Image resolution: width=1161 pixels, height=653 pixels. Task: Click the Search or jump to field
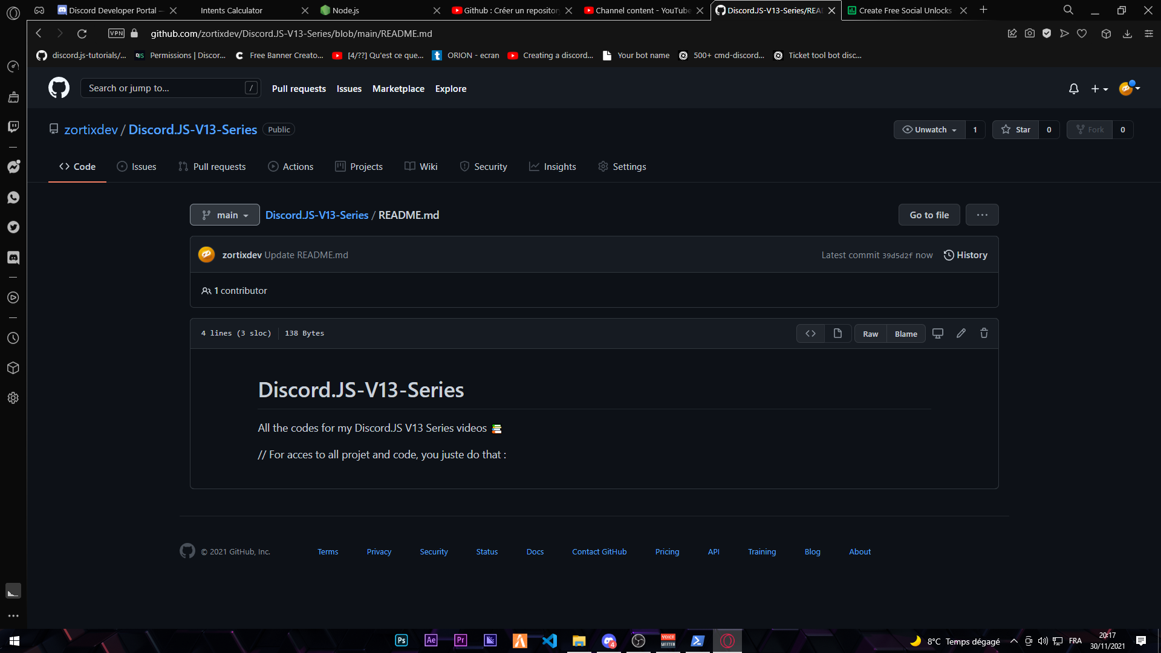click(169, 88)
